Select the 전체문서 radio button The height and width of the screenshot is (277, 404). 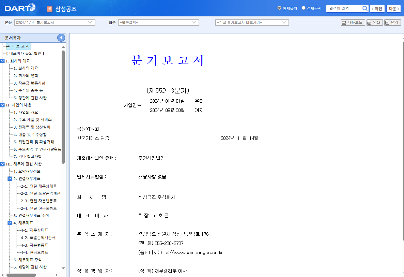[x=303, y=9]
